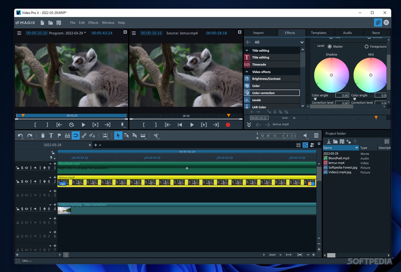Viewport: 401px width, 272px height.
Task: Select lemur.mp4 in the Project folder list
Action: tap(336, 163)
